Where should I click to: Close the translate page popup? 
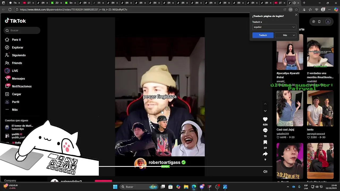pos(296,15)
